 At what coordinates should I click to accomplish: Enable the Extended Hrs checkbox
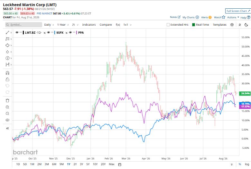[x=168, y=25]
